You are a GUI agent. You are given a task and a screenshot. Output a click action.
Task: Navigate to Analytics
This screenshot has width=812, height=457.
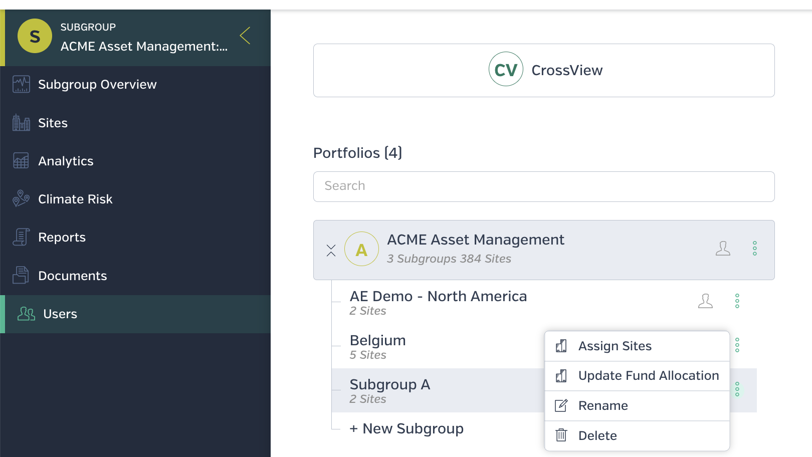click(x=135, y=161)
